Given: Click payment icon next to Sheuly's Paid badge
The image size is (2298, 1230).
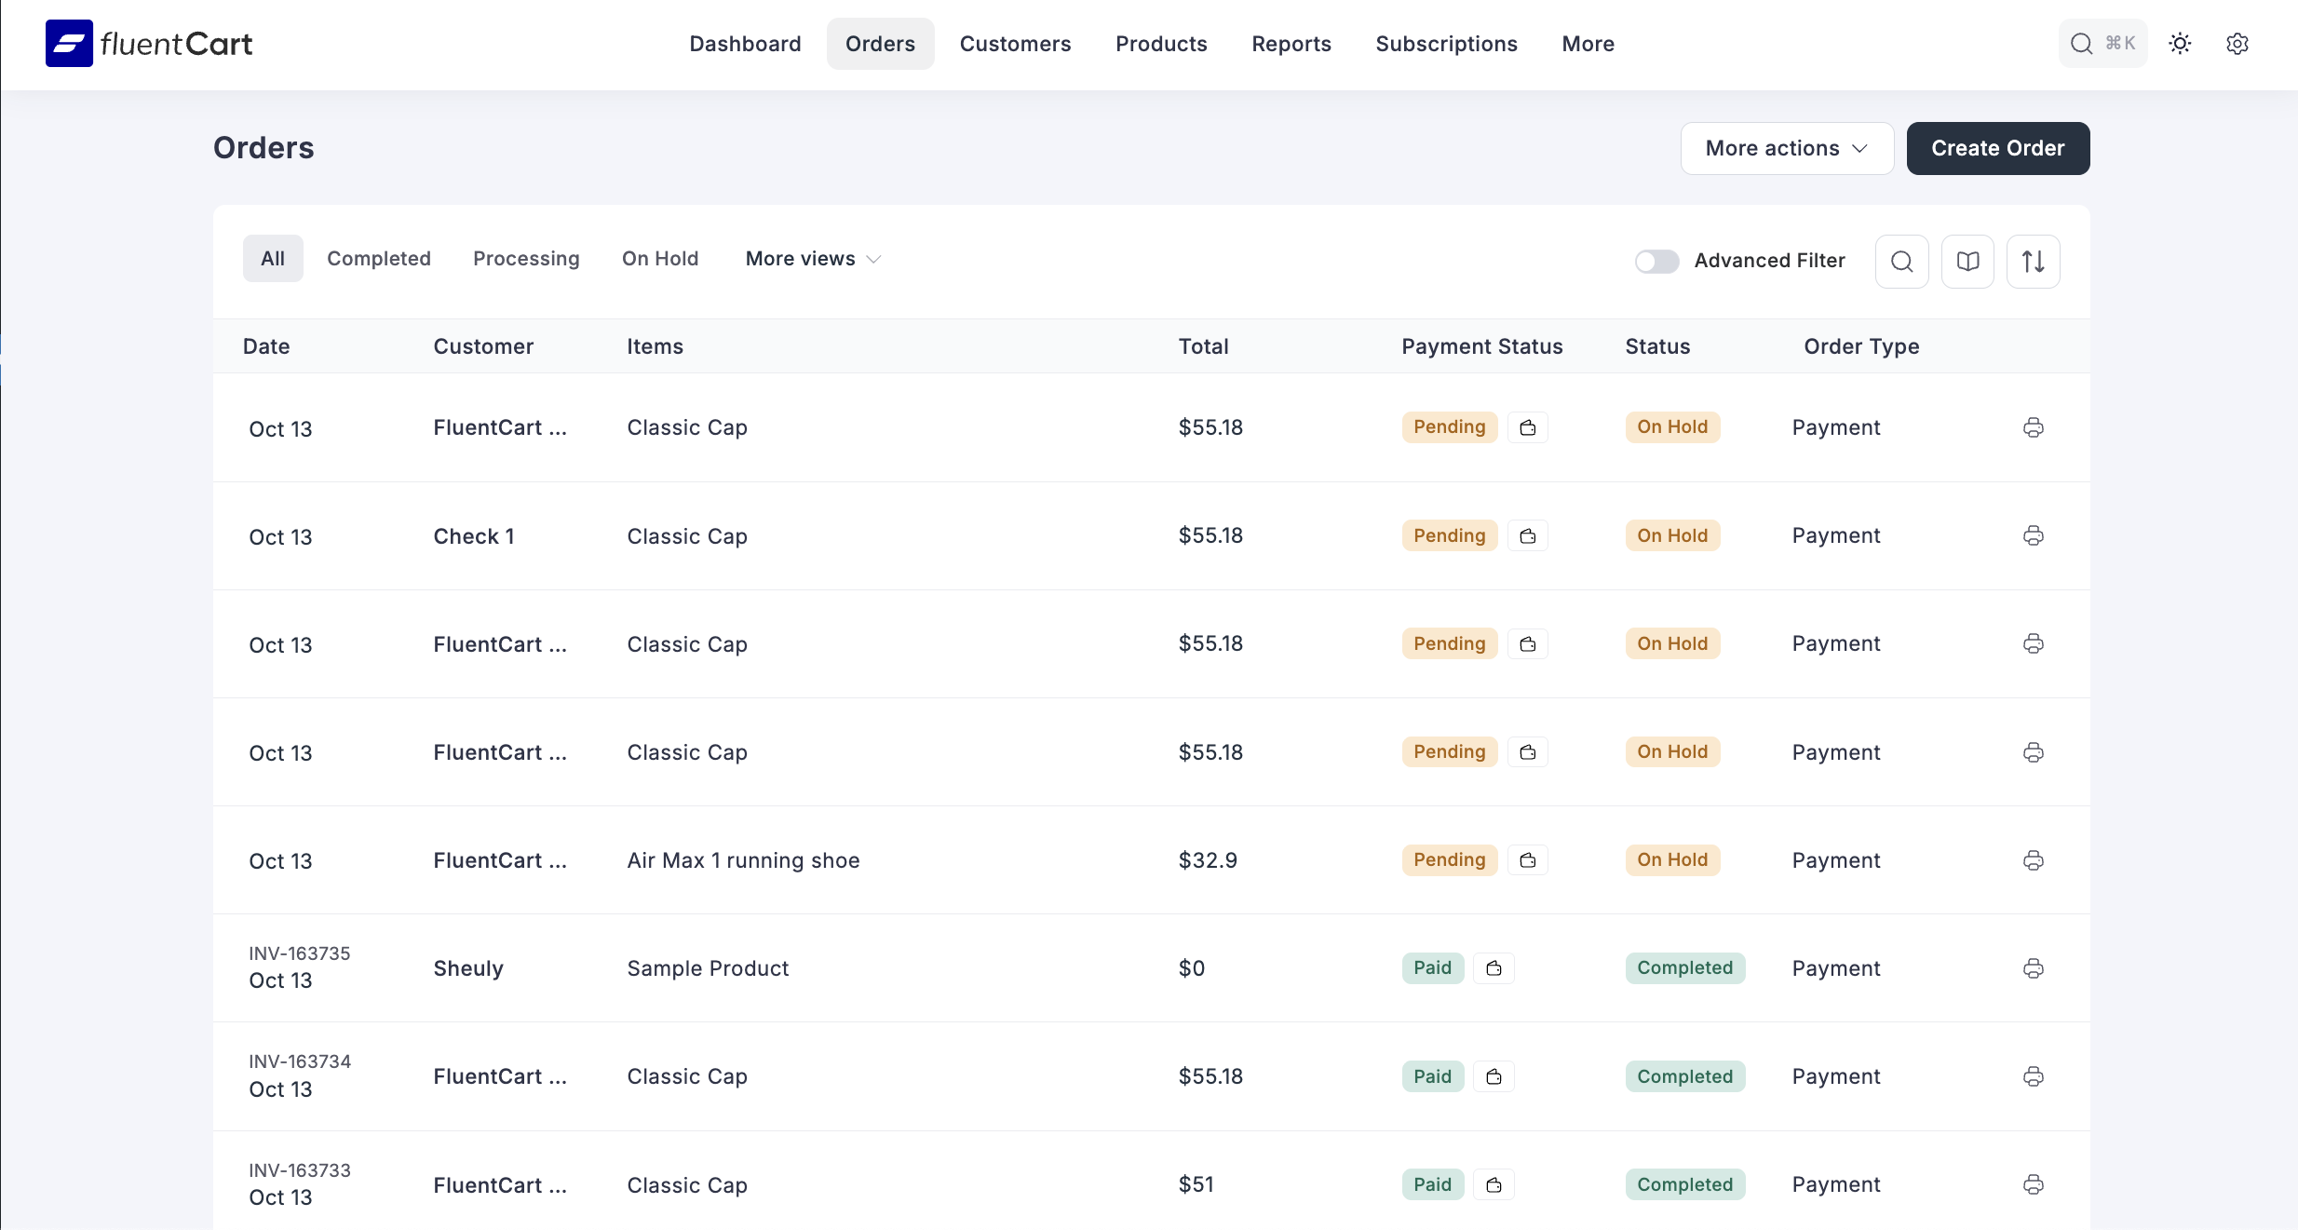Looking at the screenshot, I should click(x=1494, y=968).
